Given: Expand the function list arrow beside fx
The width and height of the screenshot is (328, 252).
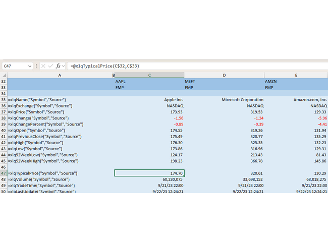Looking at the screenshot, I should 64,66.
